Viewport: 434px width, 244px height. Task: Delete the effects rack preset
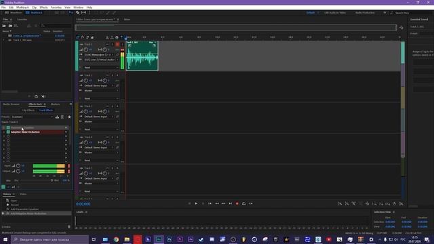point(62,117)
